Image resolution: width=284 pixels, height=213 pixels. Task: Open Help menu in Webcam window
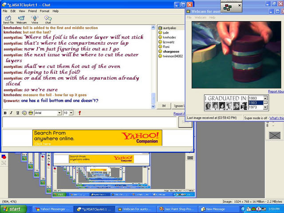(212, 17)
